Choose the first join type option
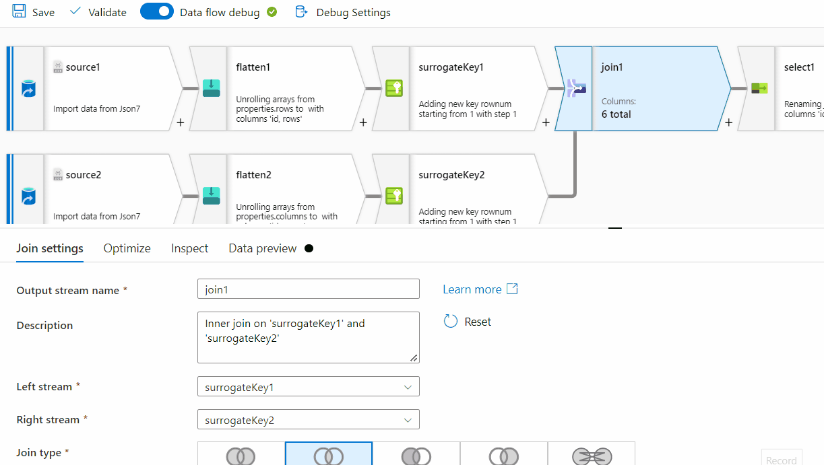Viewport: 824px width, 465px height. click(x=241, y=454)
